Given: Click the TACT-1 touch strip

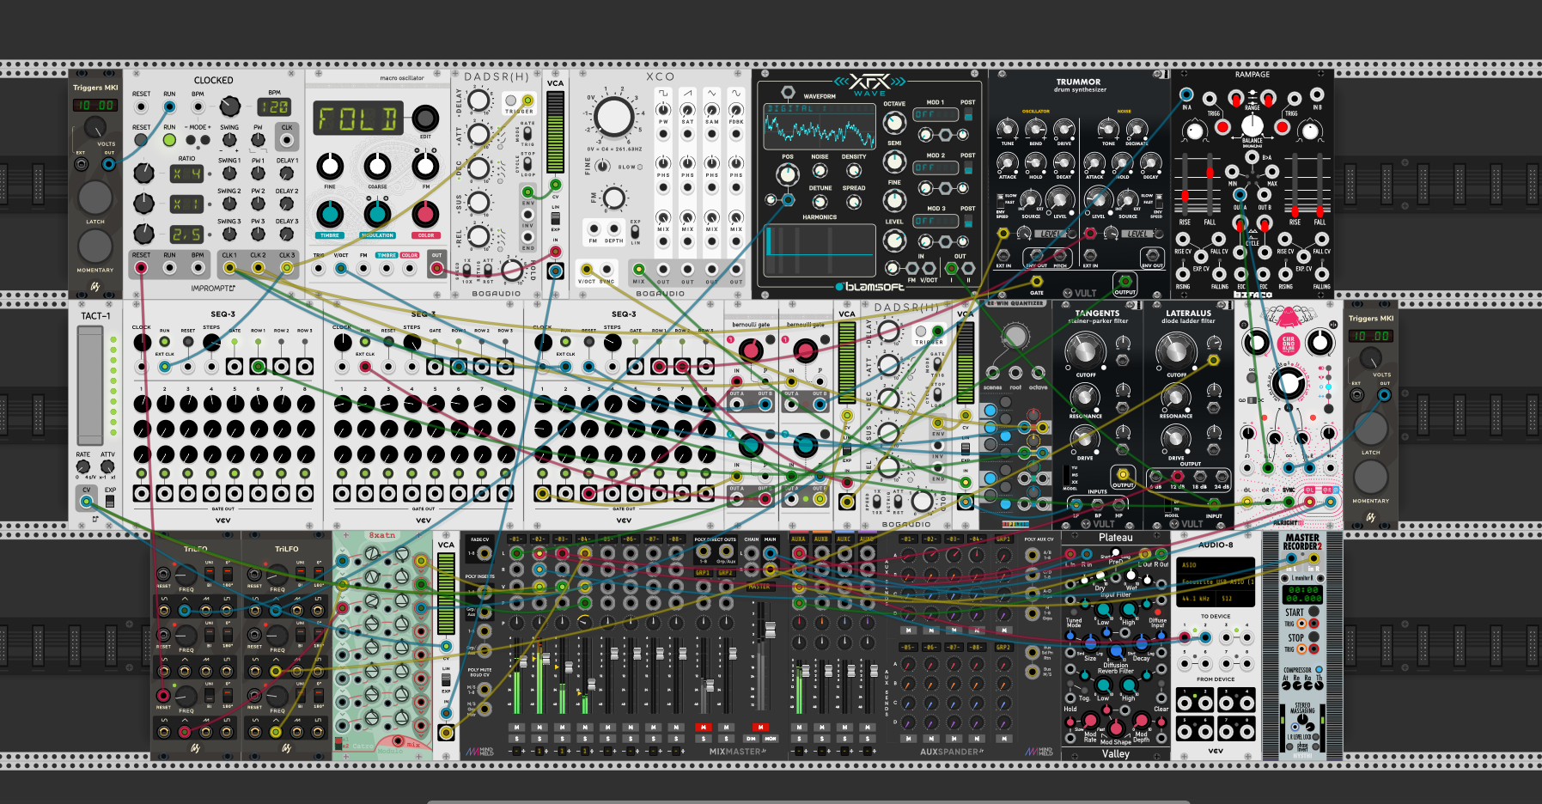Looking at the screenshot, I should (89, 385).
